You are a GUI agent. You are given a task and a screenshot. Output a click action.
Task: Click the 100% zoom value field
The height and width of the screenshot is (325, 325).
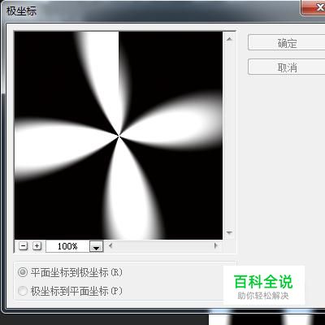(x=67, y=246)
